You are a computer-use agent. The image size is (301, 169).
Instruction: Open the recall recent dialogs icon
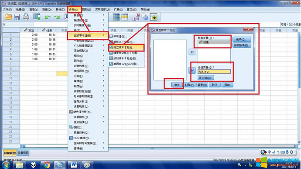coord(37,17)
